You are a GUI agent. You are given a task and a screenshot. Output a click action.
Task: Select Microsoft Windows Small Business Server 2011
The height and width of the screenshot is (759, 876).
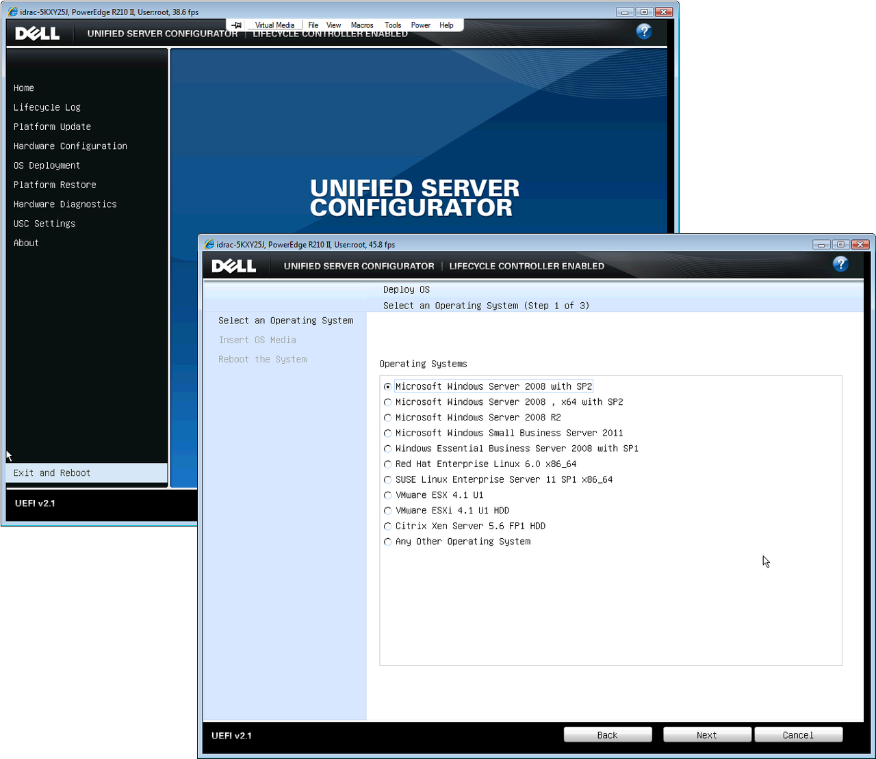click(x=504, y=433)
